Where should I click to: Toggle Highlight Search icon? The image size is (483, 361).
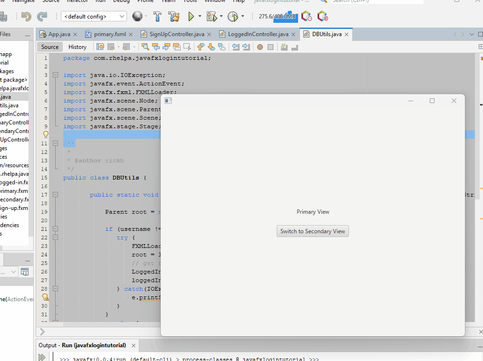[177, 47]
